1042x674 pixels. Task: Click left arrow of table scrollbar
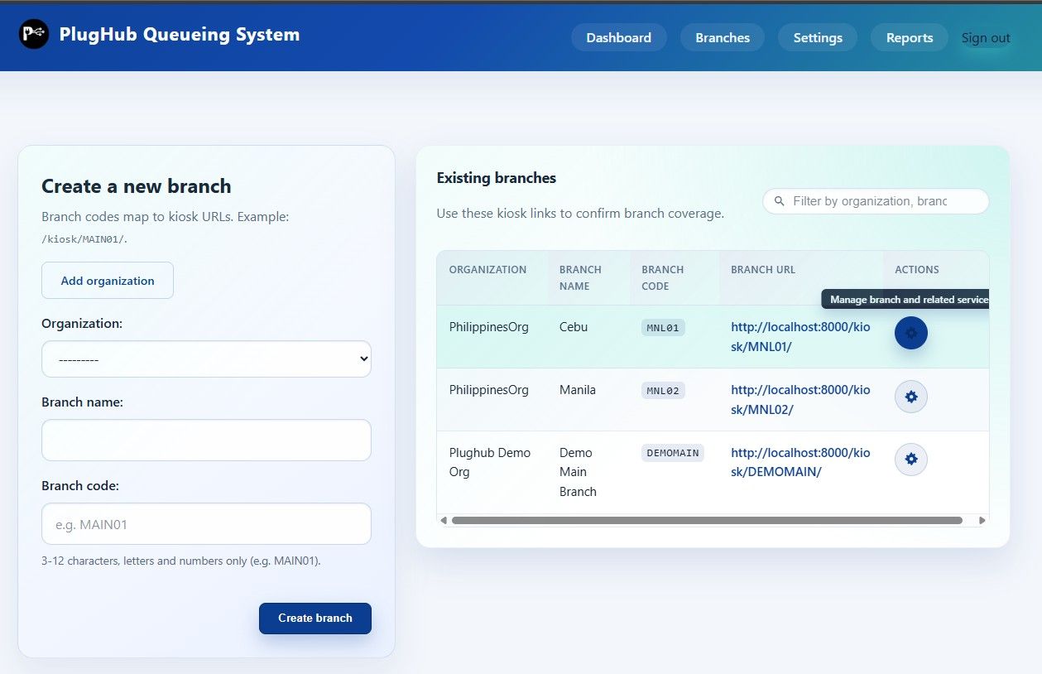(x=444, y=521)
